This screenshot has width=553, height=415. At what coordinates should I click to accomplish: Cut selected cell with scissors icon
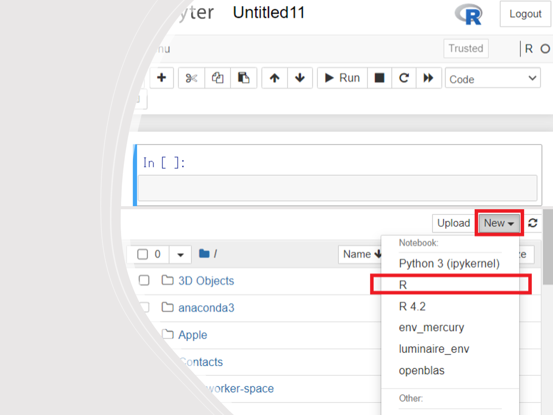(x=191, y=78)
